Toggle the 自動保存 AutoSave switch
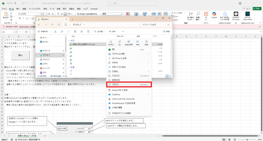 17,3
